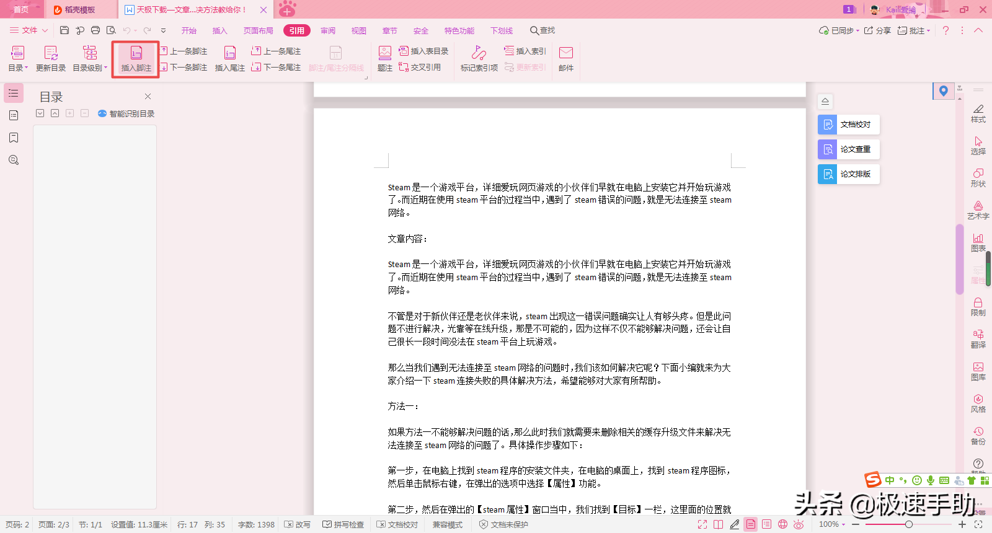Switch to the Home (开始) ribbon tab

[189, 30]
